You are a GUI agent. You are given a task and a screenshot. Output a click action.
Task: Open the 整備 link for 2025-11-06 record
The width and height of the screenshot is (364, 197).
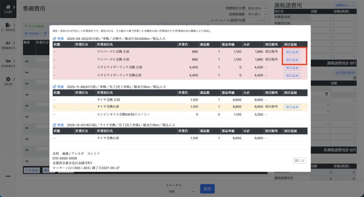(x=58, y=87)
